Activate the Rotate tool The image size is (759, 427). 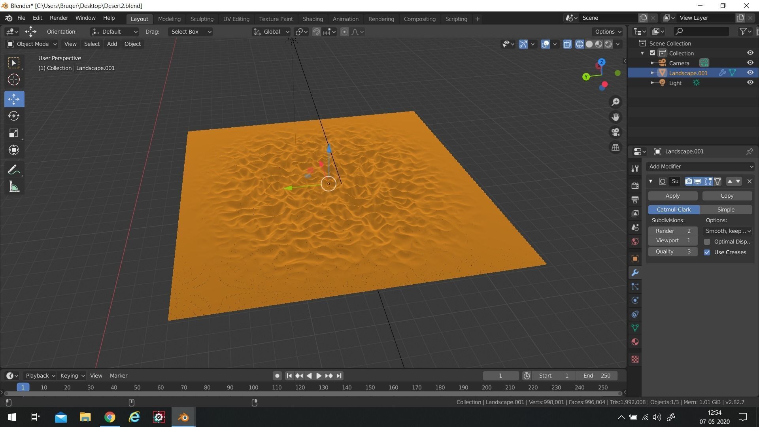(x=14, y=116)
